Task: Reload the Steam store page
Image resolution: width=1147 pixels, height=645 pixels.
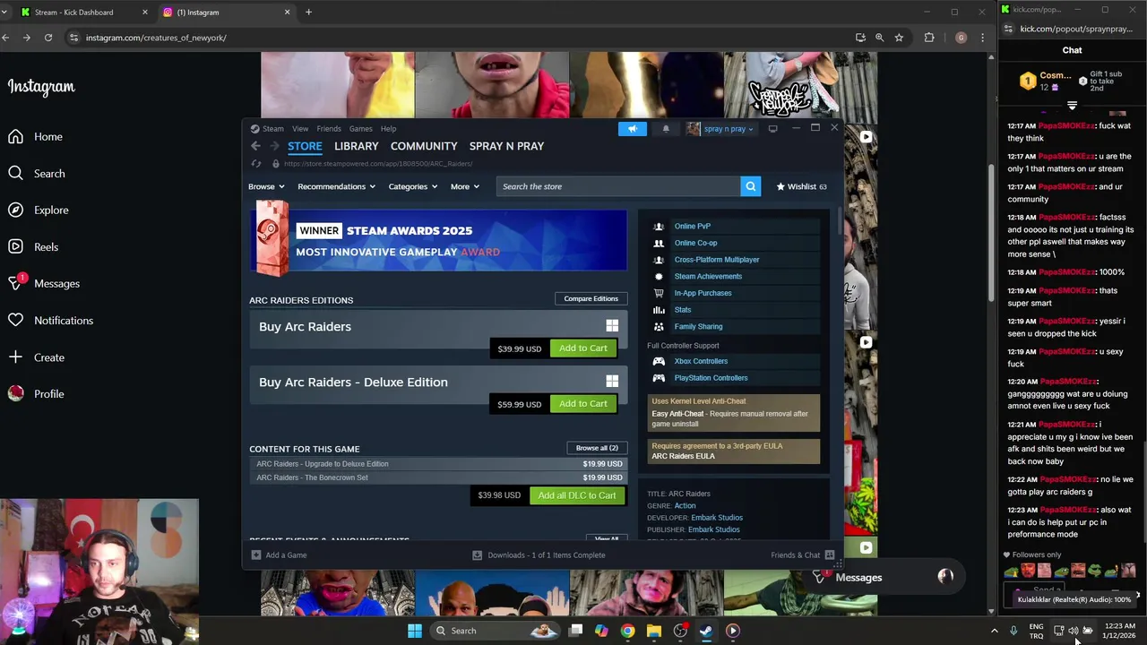Action: 256,164
